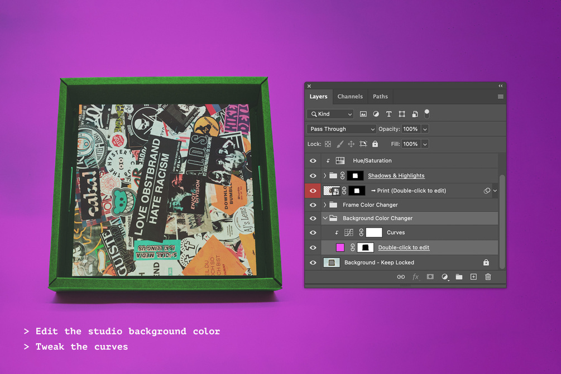Select the Layers tab
The height and width of the screenshot is (374, 561).
coord(318,97)
